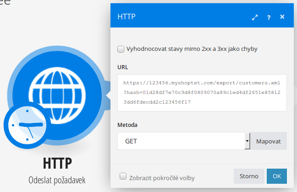Click the Metoda dropdown arrow
Image resolution: width=297 pixels, height=192 pixels.
pos(247,141)
